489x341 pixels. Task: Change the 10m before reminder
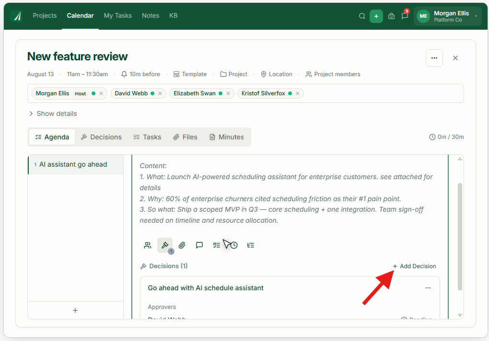(x=140, y=74)
